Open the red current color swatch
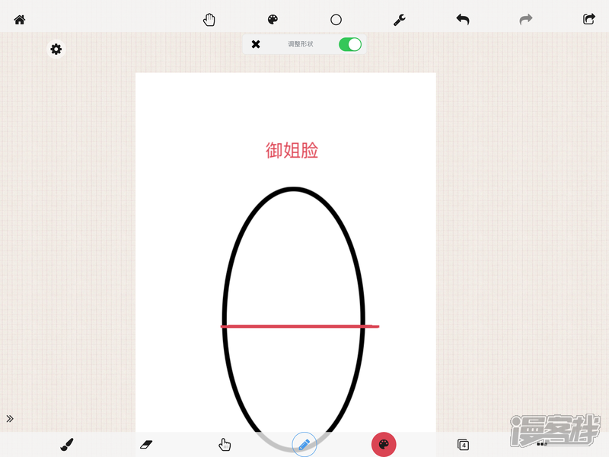 pos(384,444)
